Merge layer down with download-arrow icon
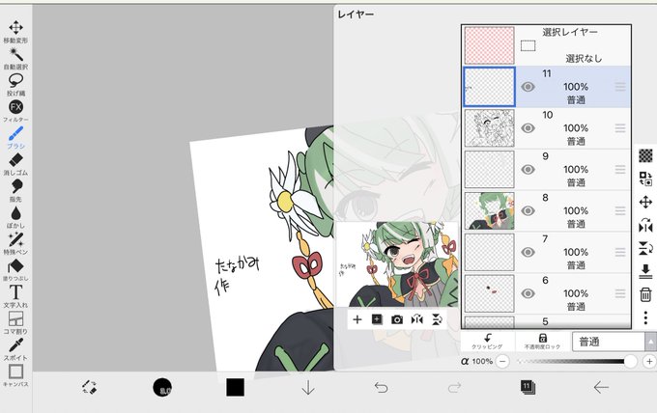This screenshot has width=657, height=413. [x=645, y=271]
